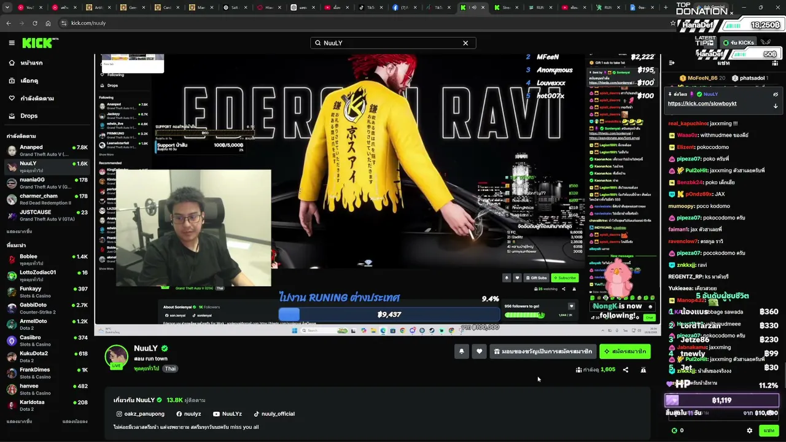Open Casiibro recommended channel
The width and height of the screenshot is (786, 442).
pyautogui.click(x=48, y=341)
